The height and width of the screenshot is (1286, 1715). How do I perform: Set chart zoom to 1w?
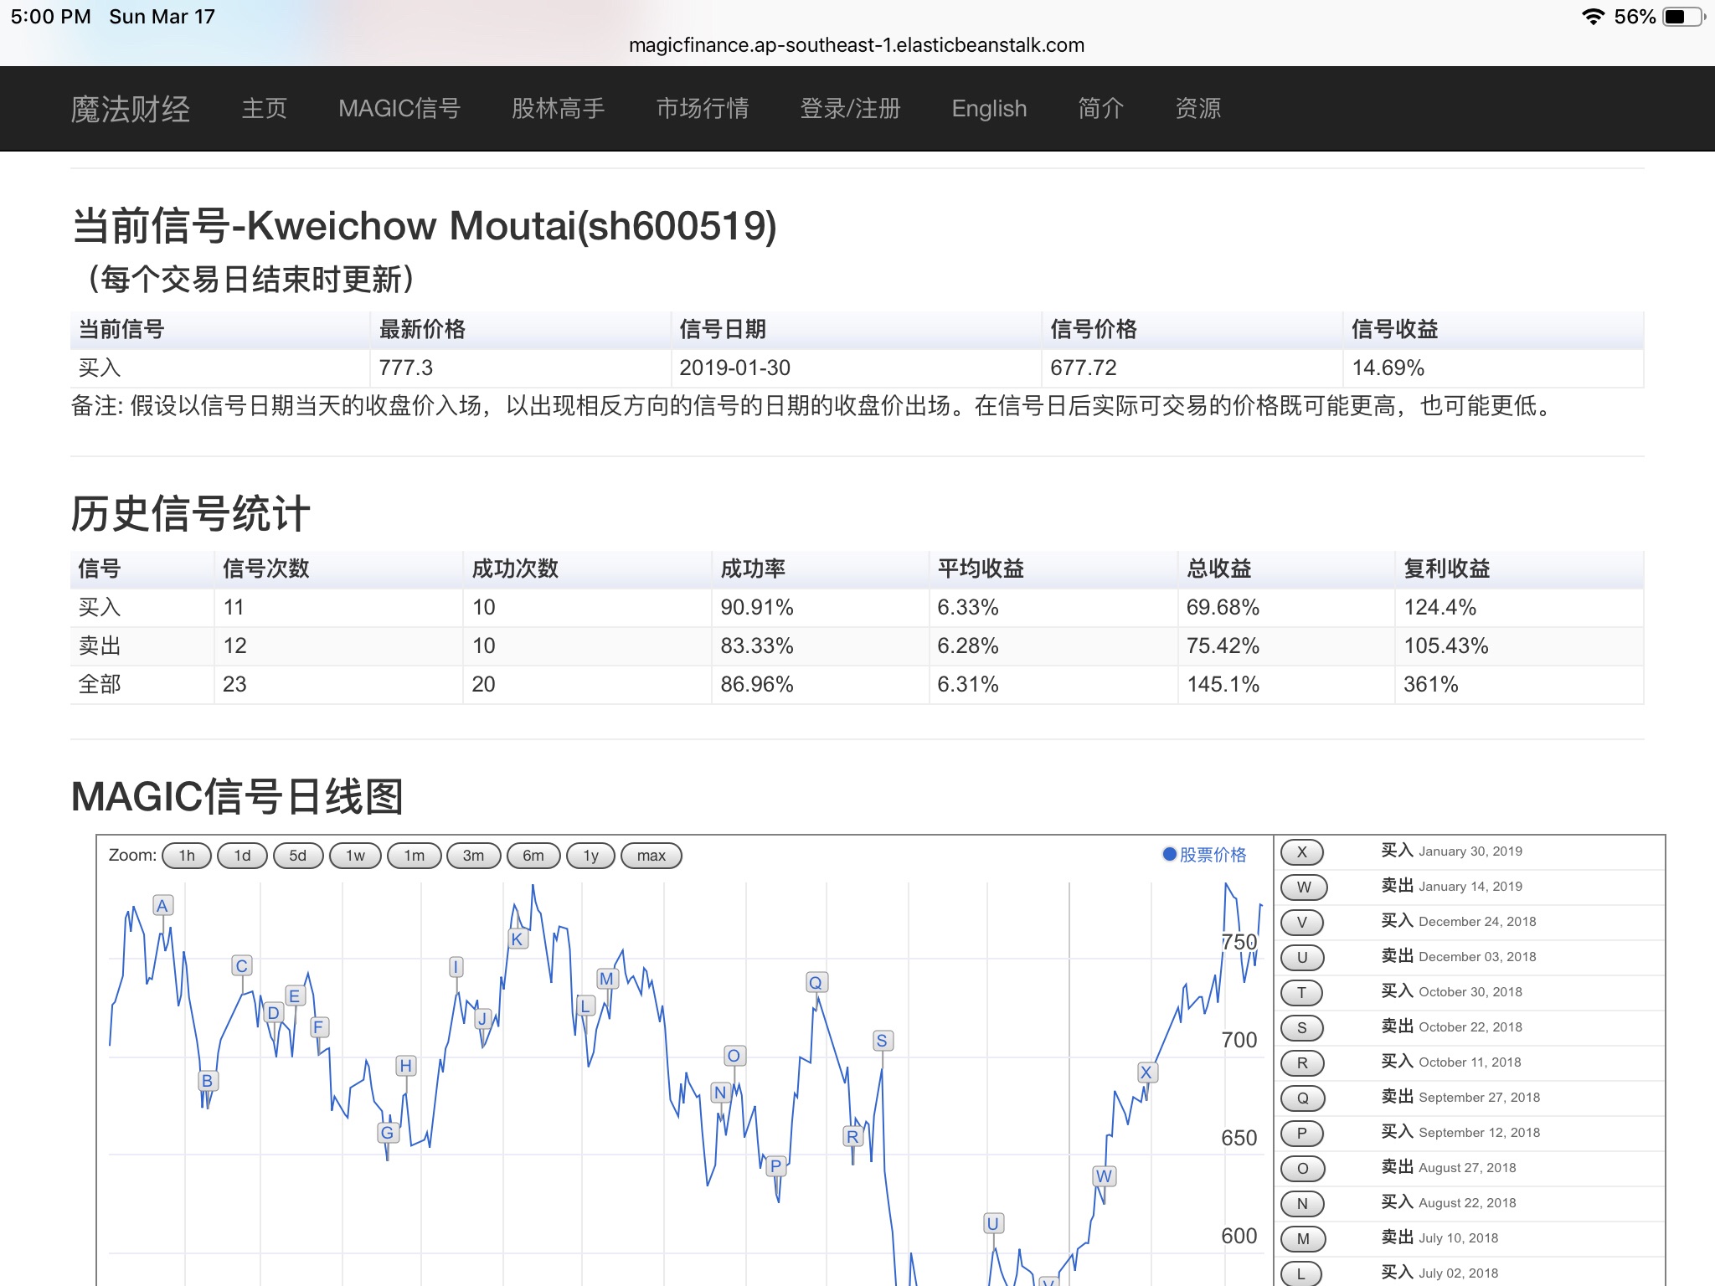pos(356,856)
